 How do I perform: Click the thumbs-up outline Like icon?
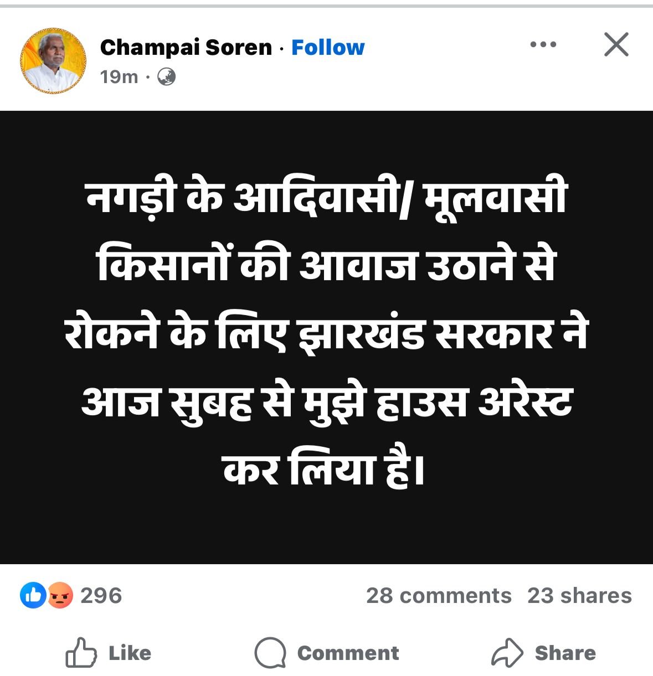click(x=81, y=652)
